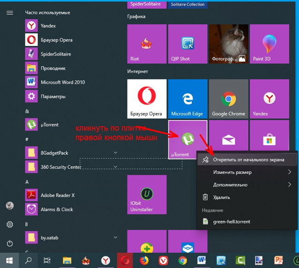Click the # section header
This screenshot has width=299, height=268.
coord(27,139)
